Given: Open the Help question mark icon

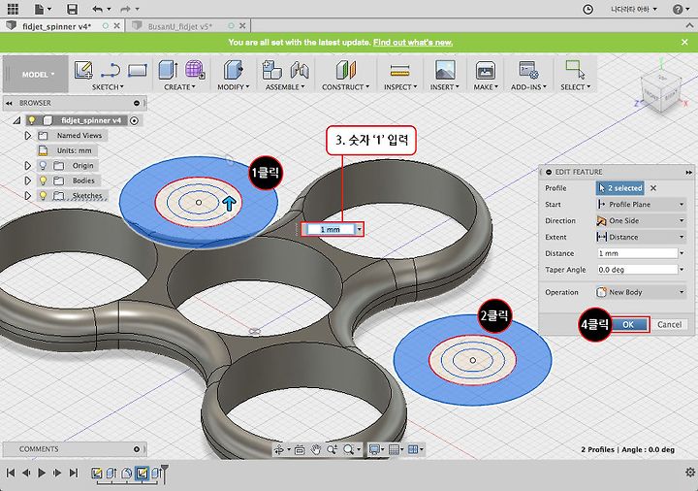Looking at the screenshot, I should (678, 10).
